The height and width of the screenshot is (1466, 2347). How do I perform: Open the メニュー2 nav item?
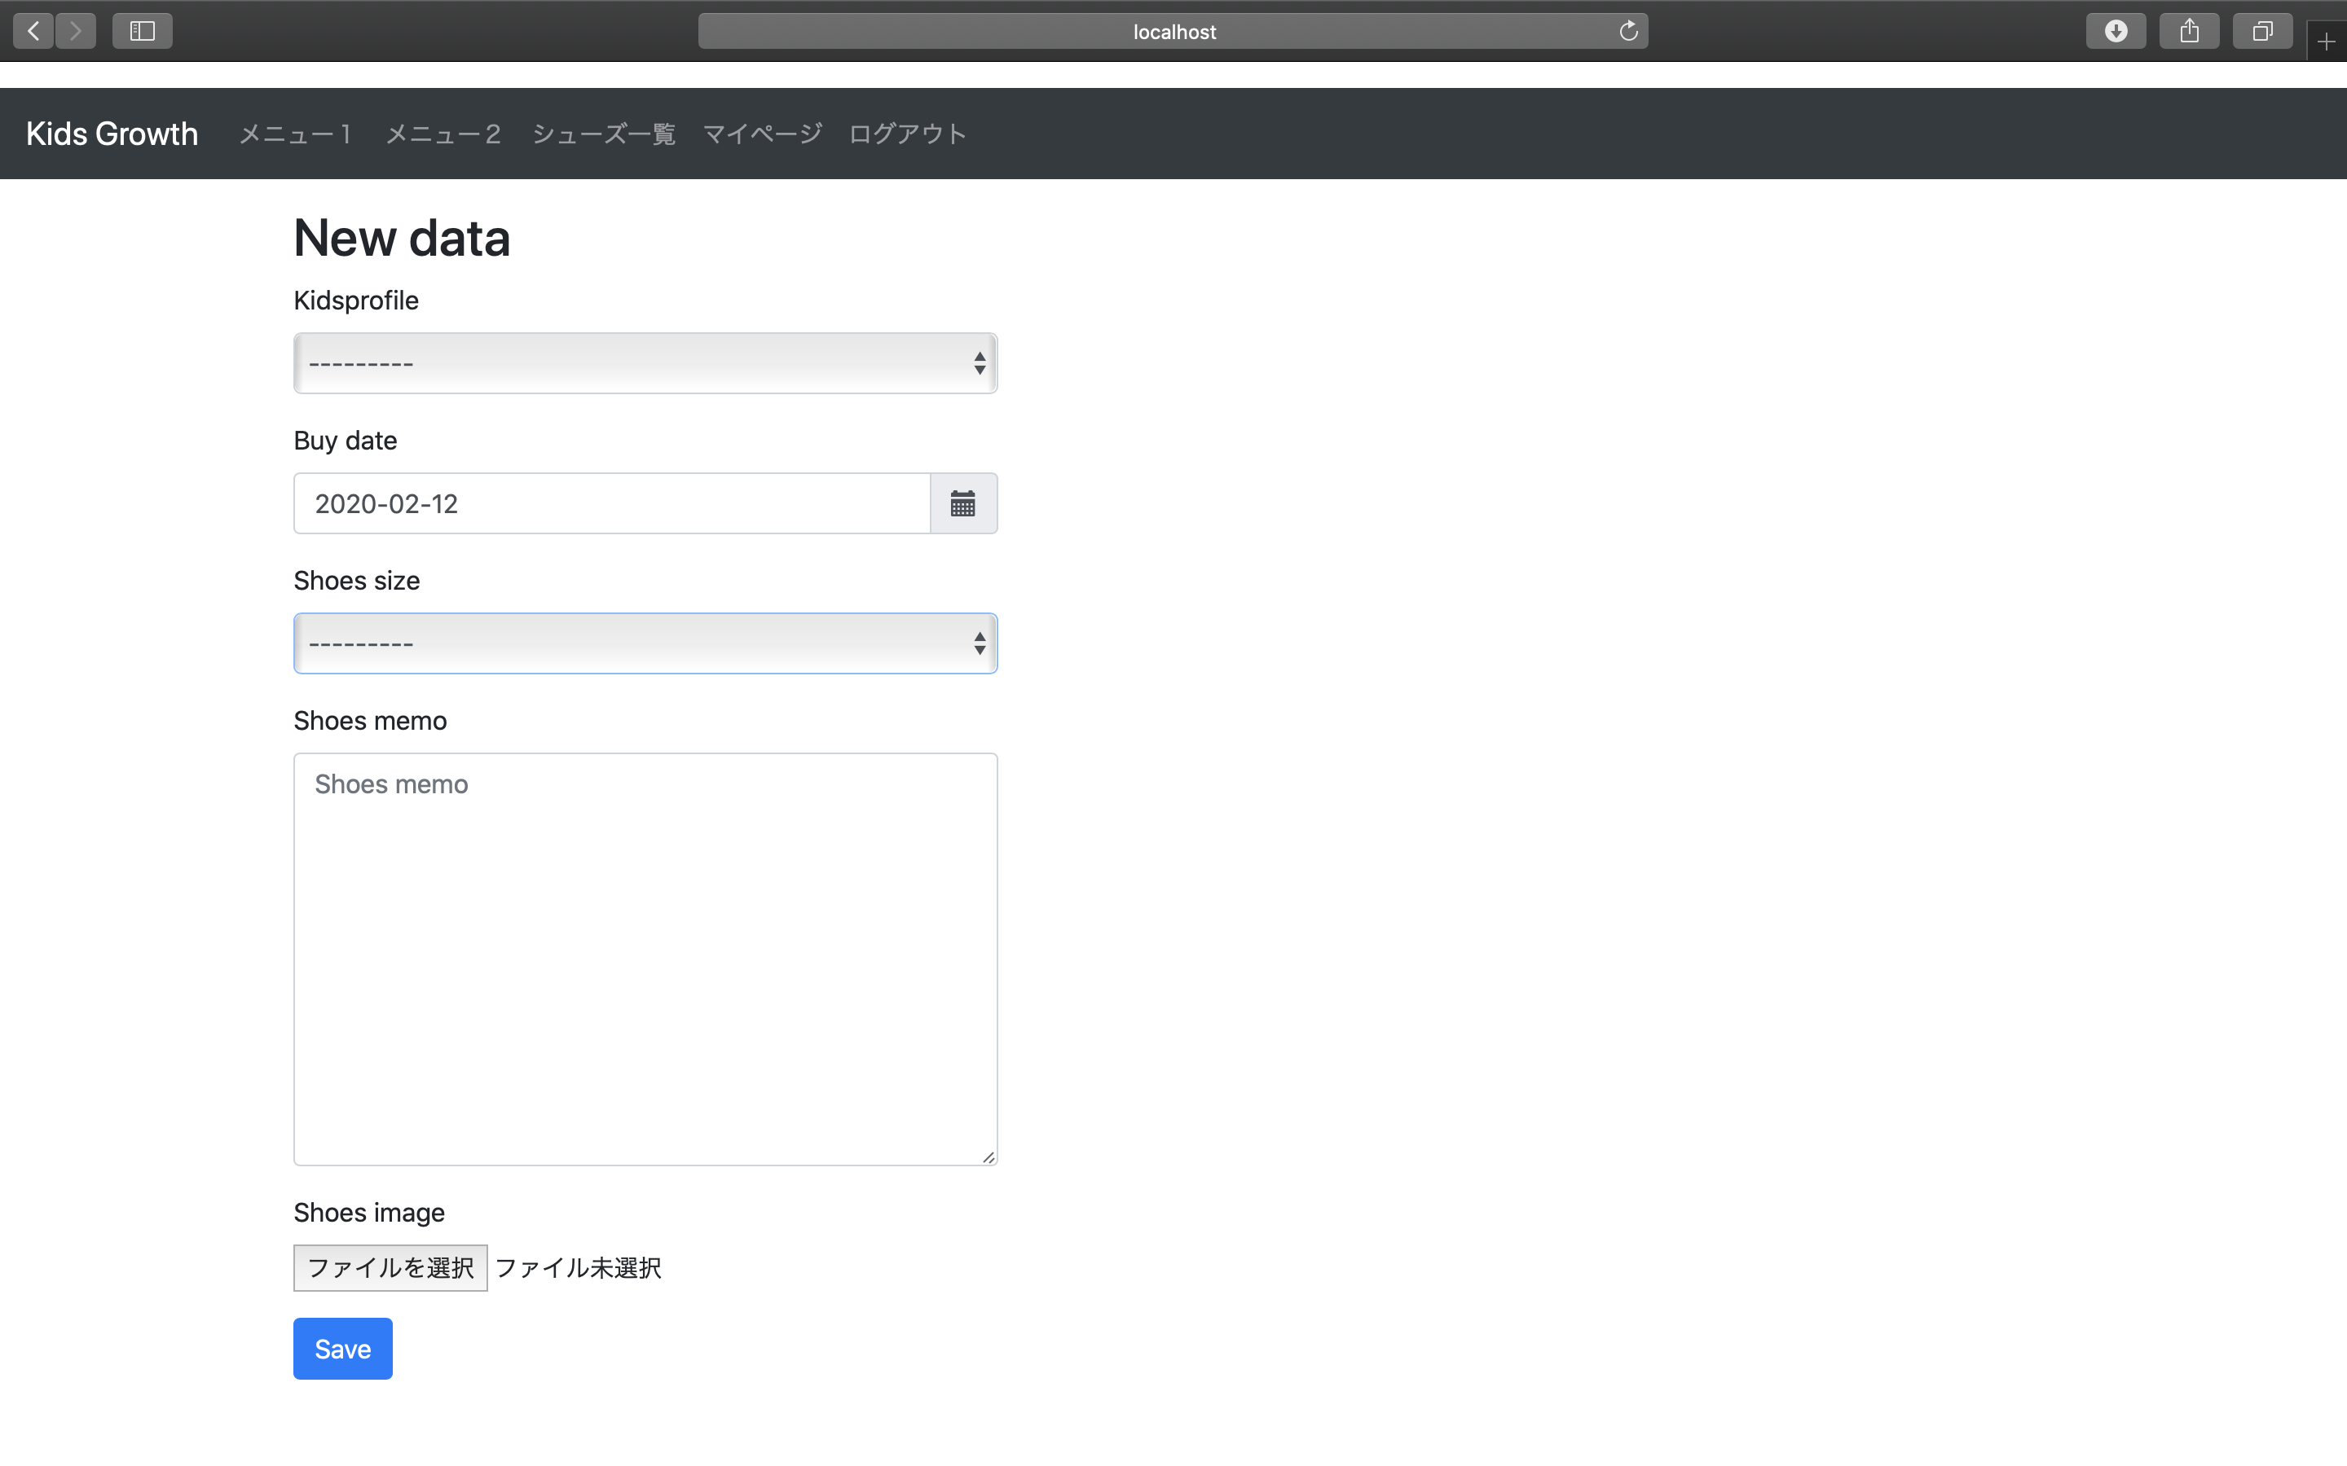[443, 134]
